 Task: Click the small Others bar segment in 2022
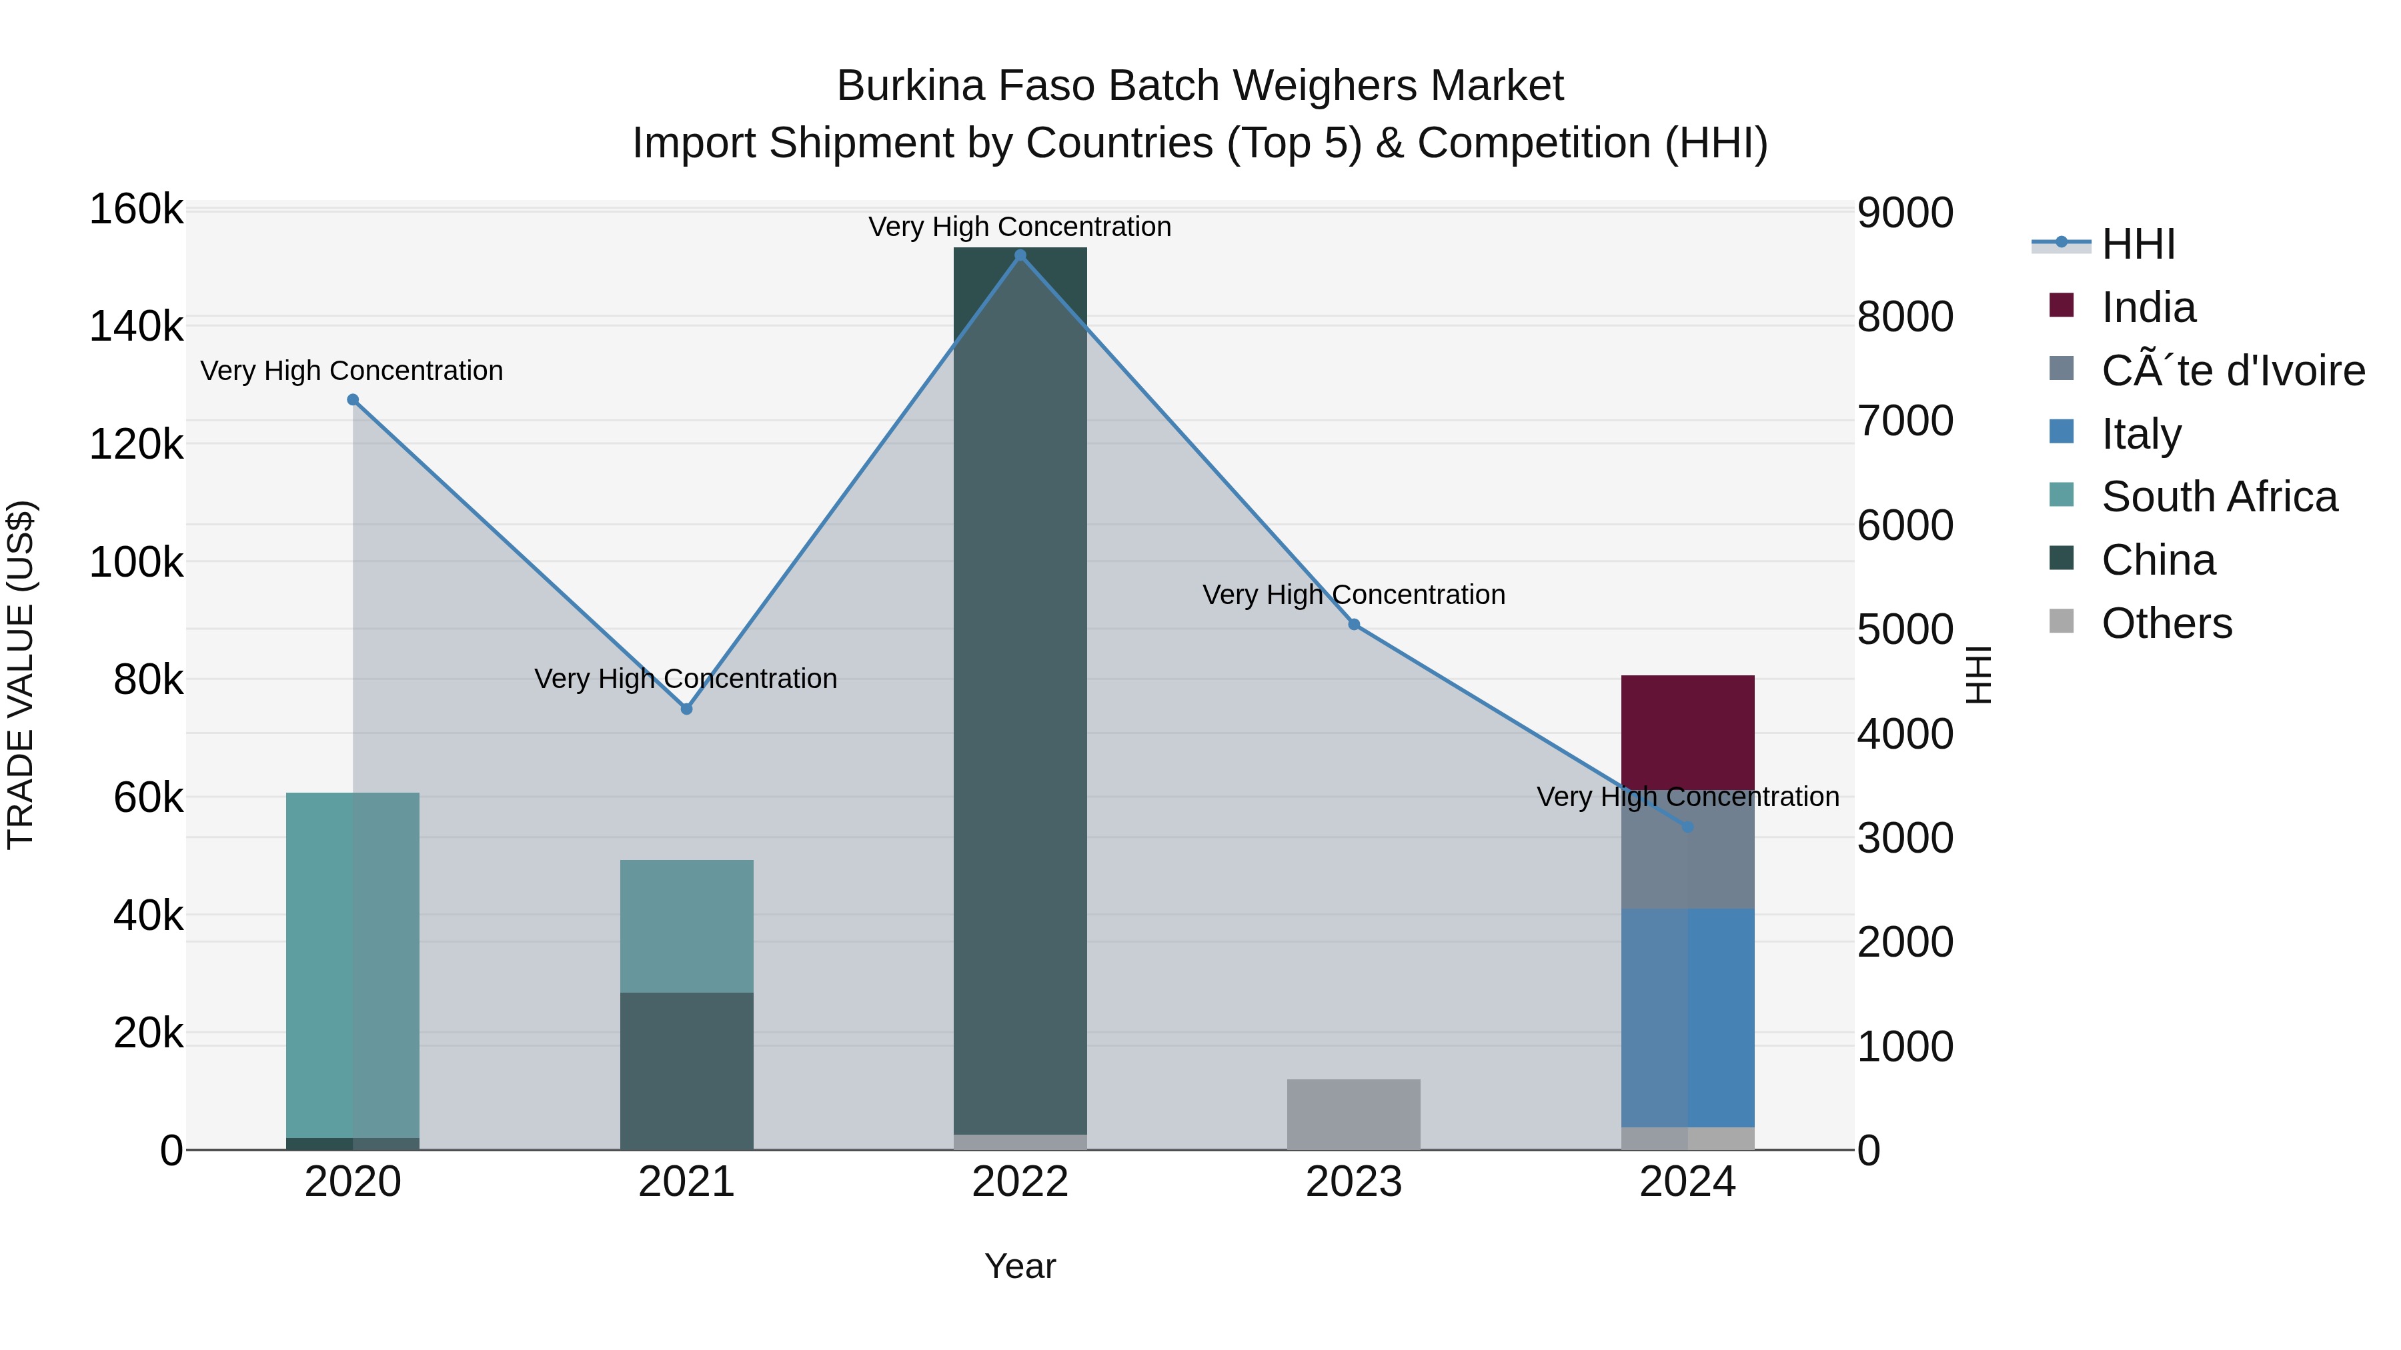(x=1020, y=1142)
